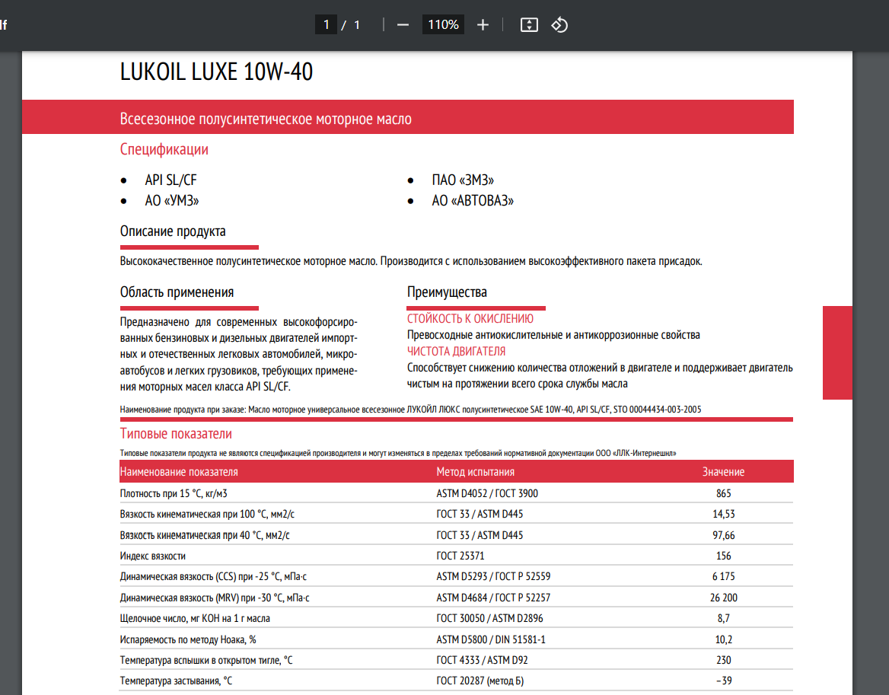Select the "Индекс вязкости" cell
889x695 pixels.
(152, 556)
